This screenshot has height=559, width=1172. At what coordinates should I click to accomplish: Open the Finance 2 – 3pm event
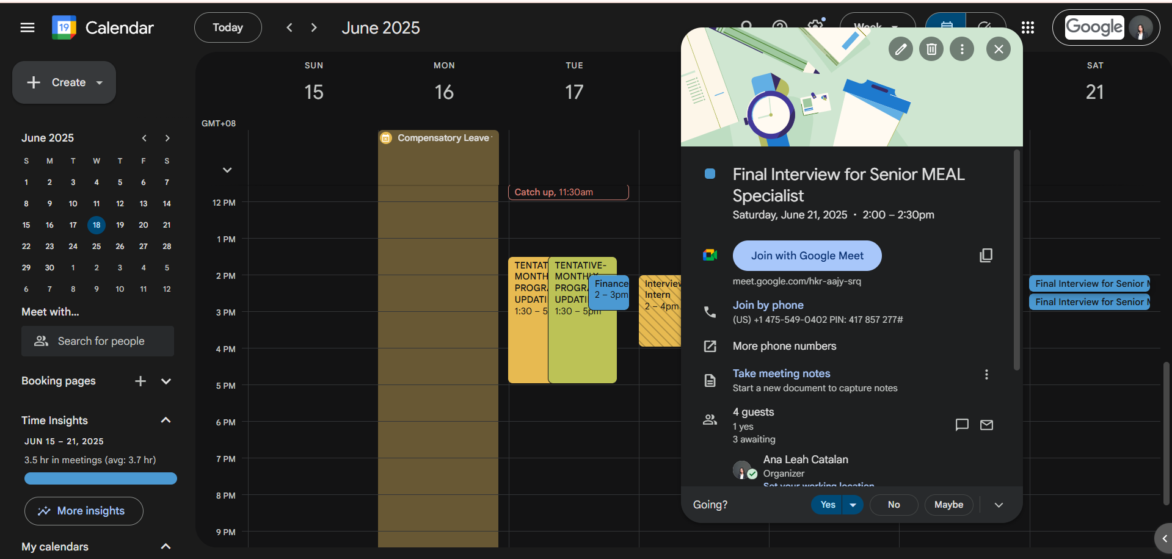[x=610, y=293]
